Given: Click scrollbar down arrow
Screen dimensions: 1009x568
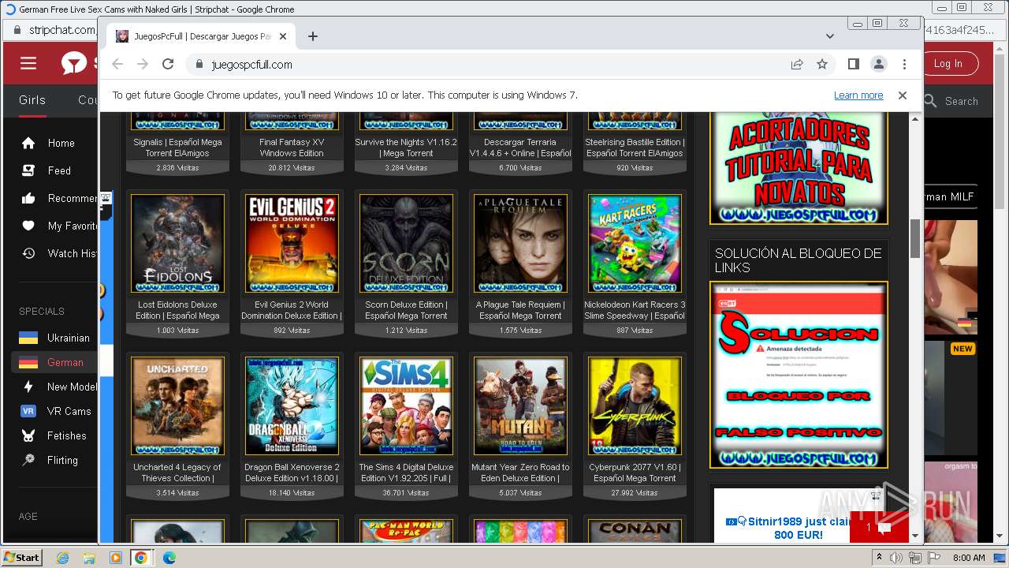Looking at the screenshot, I should tap(915, 536).
